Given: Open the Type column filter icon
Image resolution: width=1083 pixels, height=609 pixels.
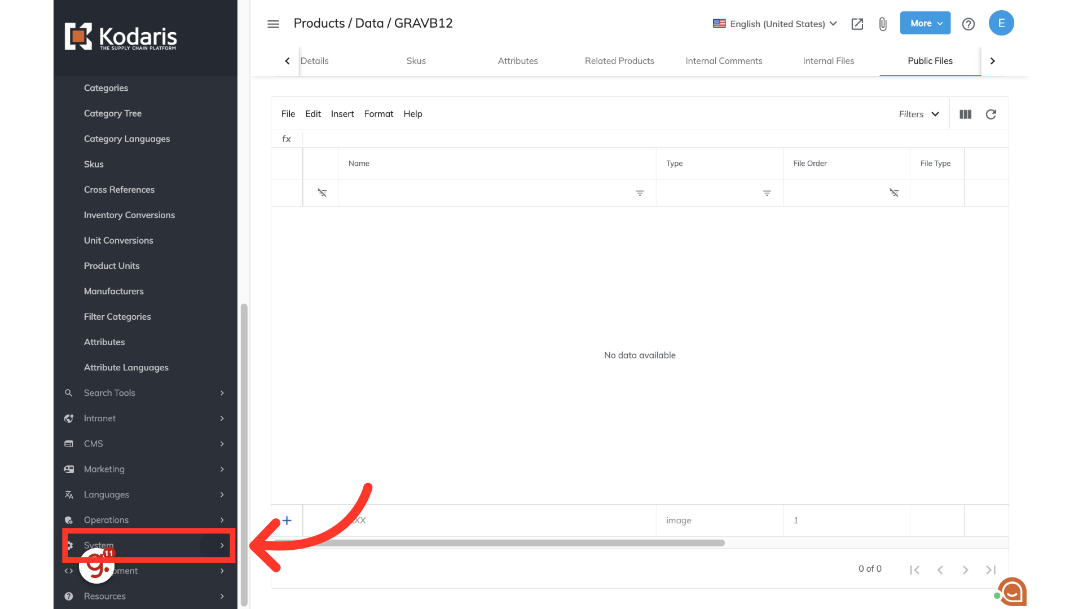Looking at the screenshot, I should point(767,193).
